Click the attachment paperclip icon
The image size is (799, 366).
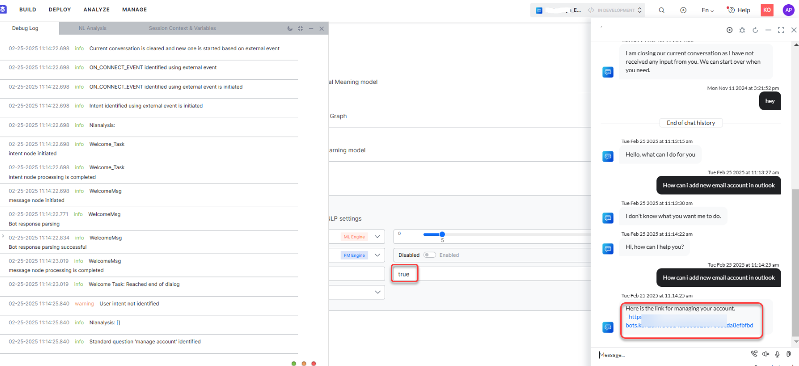[789, 354]
